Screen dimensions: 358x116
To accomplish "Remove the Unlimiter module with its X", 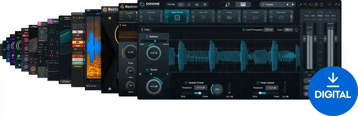I will [161, 12].
